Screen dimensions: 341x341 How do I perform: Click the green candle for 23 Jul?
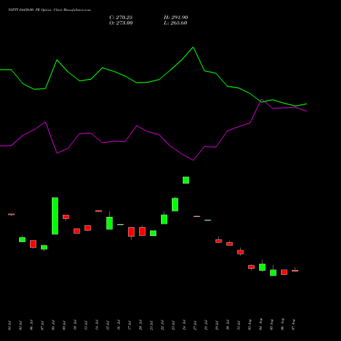[175, 205]
